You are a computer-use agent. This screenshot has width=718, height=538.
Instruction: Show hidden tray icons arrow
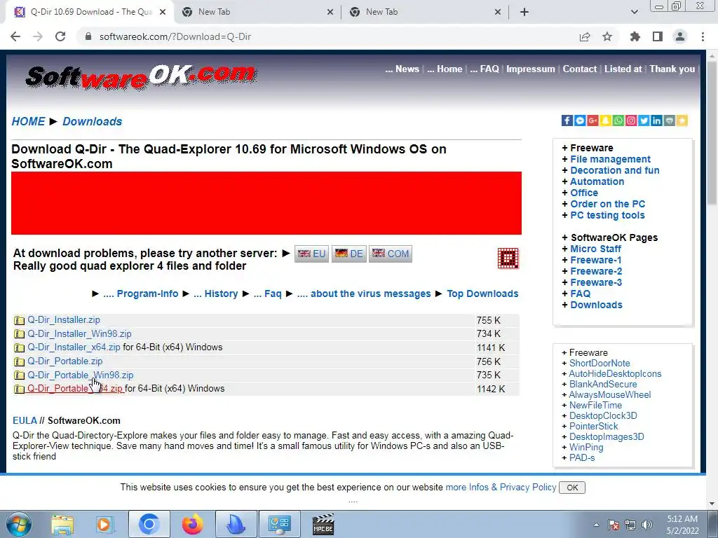596,525
